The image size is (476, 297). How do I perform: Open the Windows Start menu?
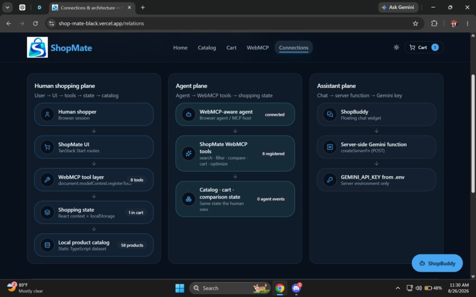[180, 288]
